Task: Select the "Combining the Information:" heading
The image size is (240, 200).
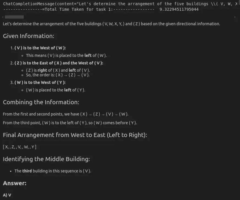Action: pos(41,102)
